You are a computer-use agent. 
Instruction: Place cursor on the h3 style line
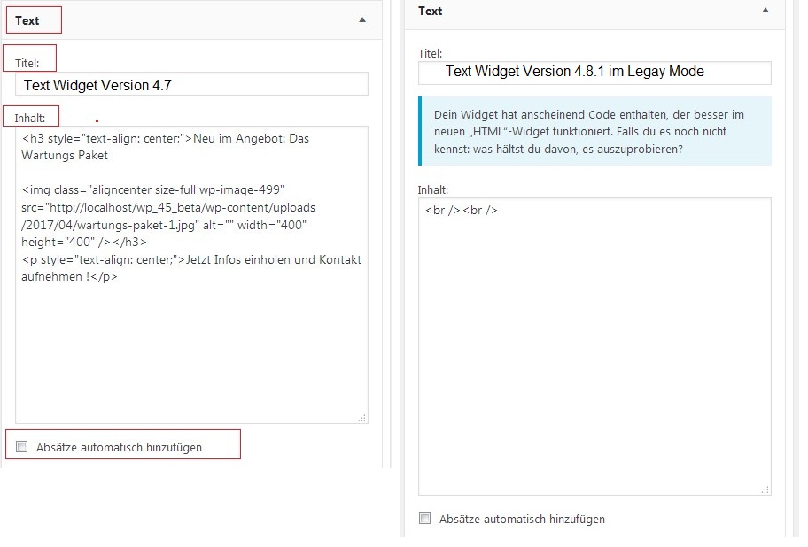159,138
